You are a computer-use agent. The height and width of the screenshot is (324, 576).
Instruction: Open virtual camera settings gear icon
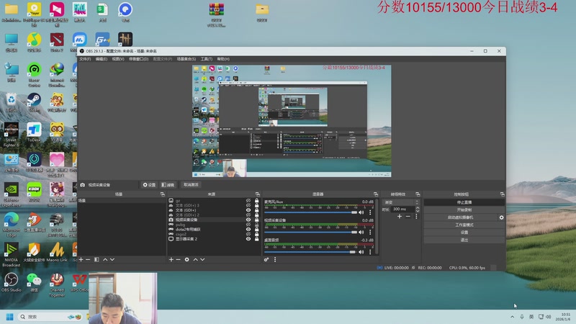click(x=501, y=217)
